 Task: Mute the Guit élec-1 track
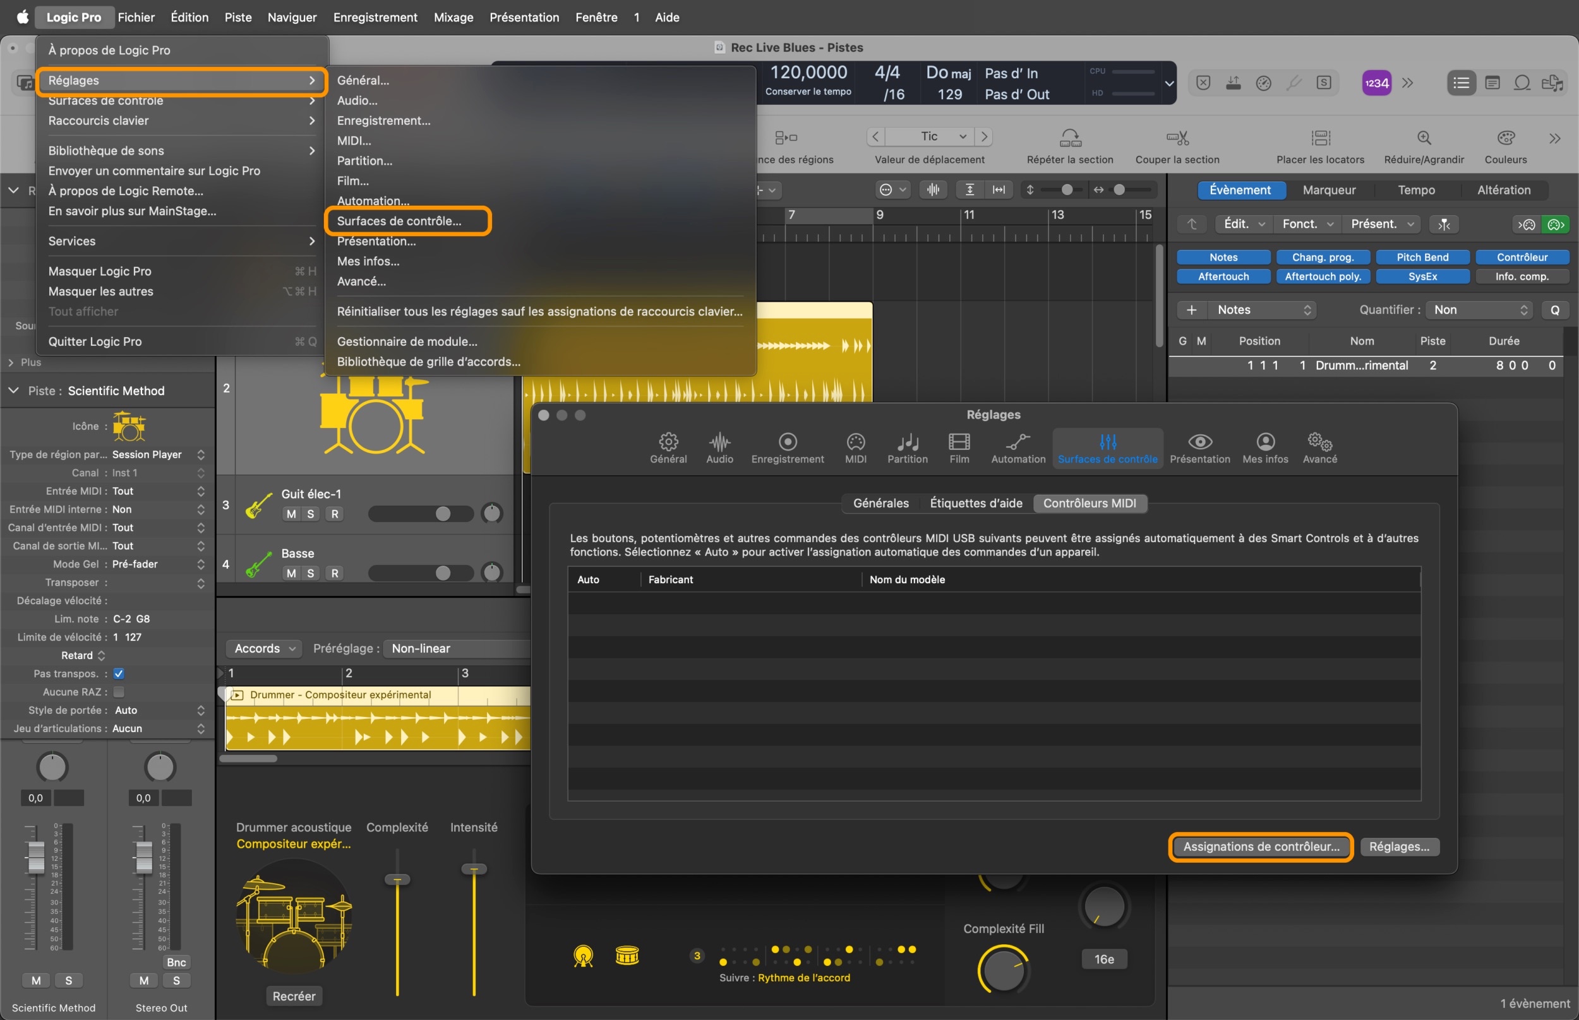291,514
